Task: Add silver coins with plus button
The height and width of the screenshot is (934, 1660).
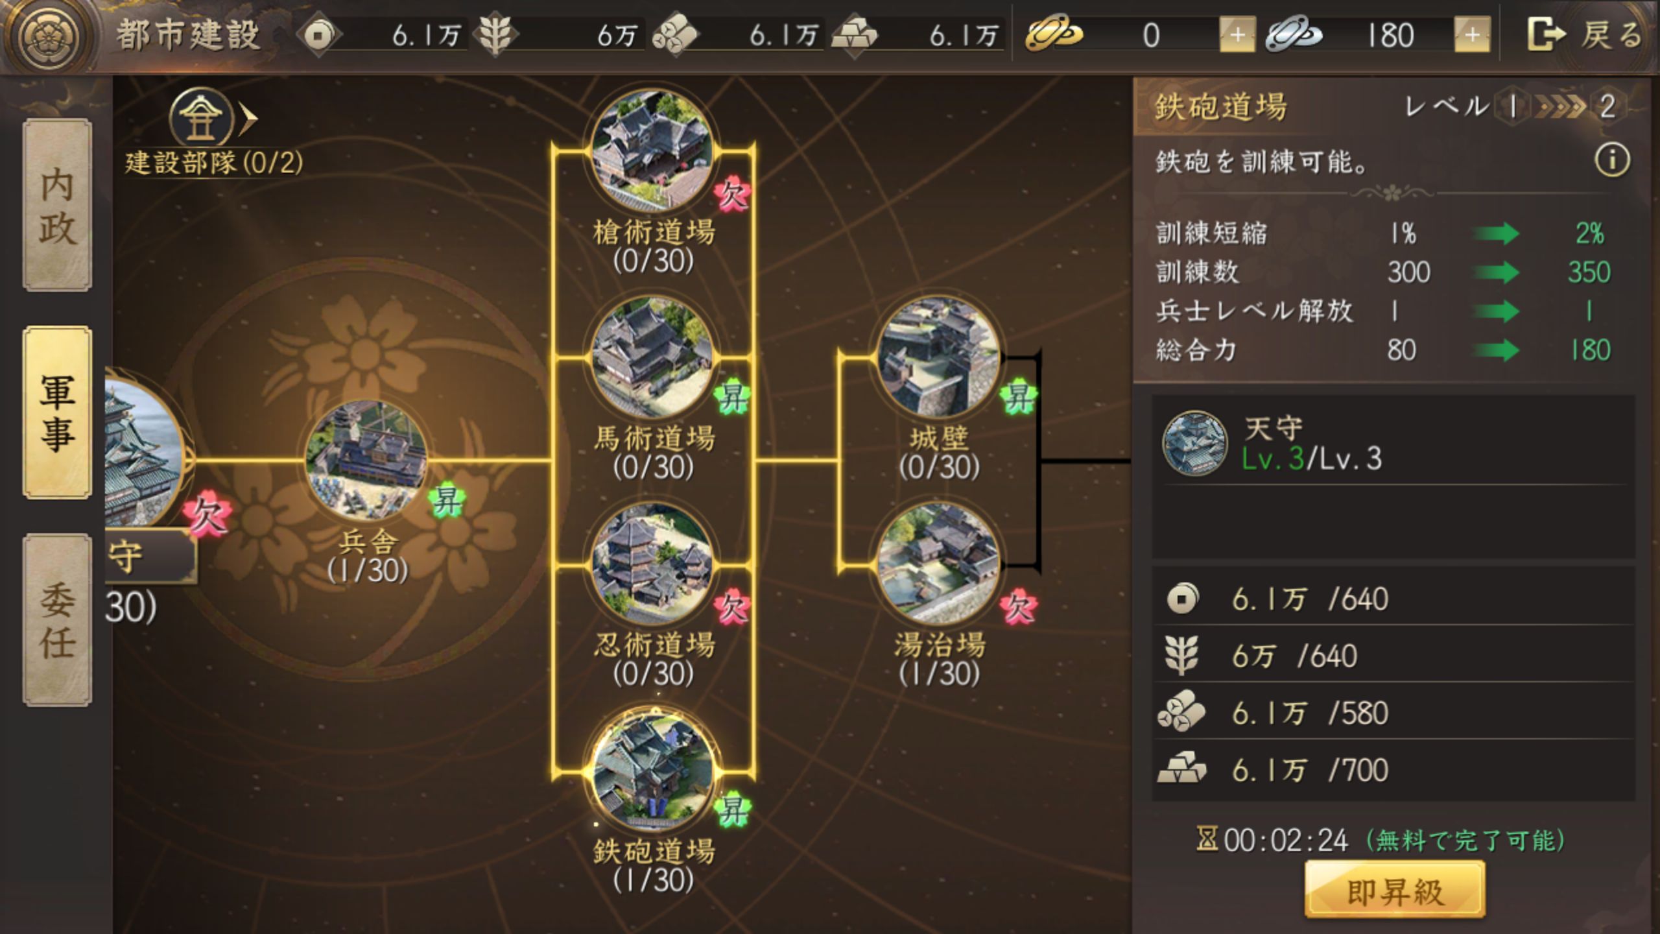Action: tap(1472, 35)
